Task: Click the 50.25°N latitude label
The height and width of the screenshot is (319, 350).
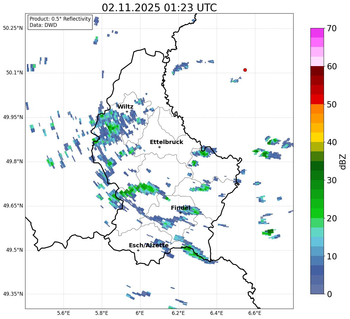Action: pos(13,28)
